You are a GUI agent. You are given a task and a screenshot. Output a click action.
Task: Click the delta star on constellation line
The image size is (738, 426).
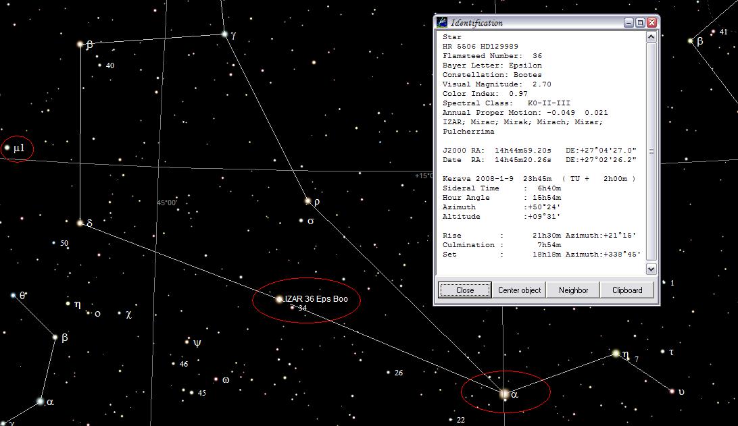click(x=80, y=222)
